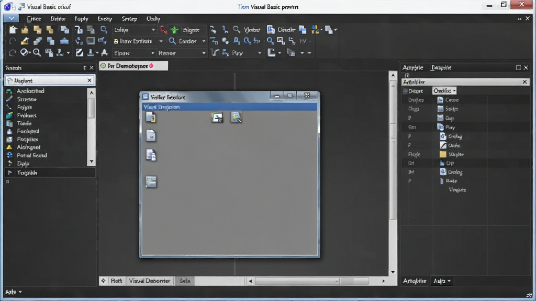Switch to the Visual Debonter tab
The image size is (536, 301).
[149, 281]
